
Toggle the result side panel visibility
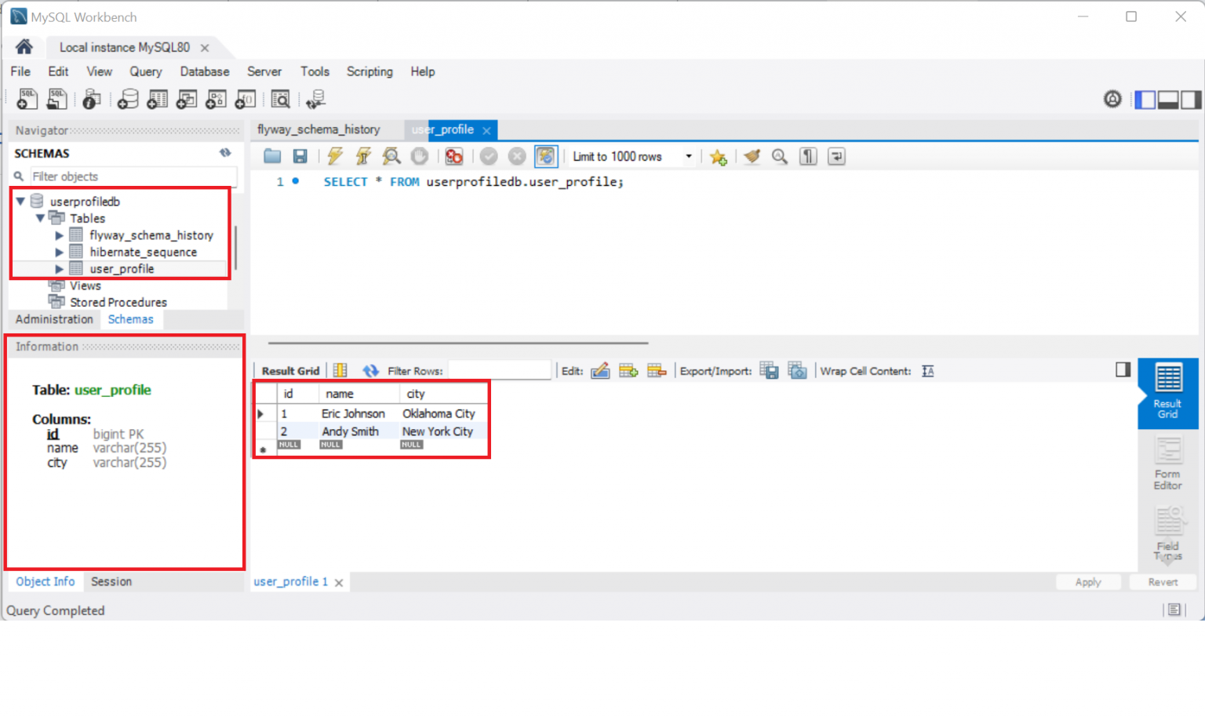pos(1123,369)
